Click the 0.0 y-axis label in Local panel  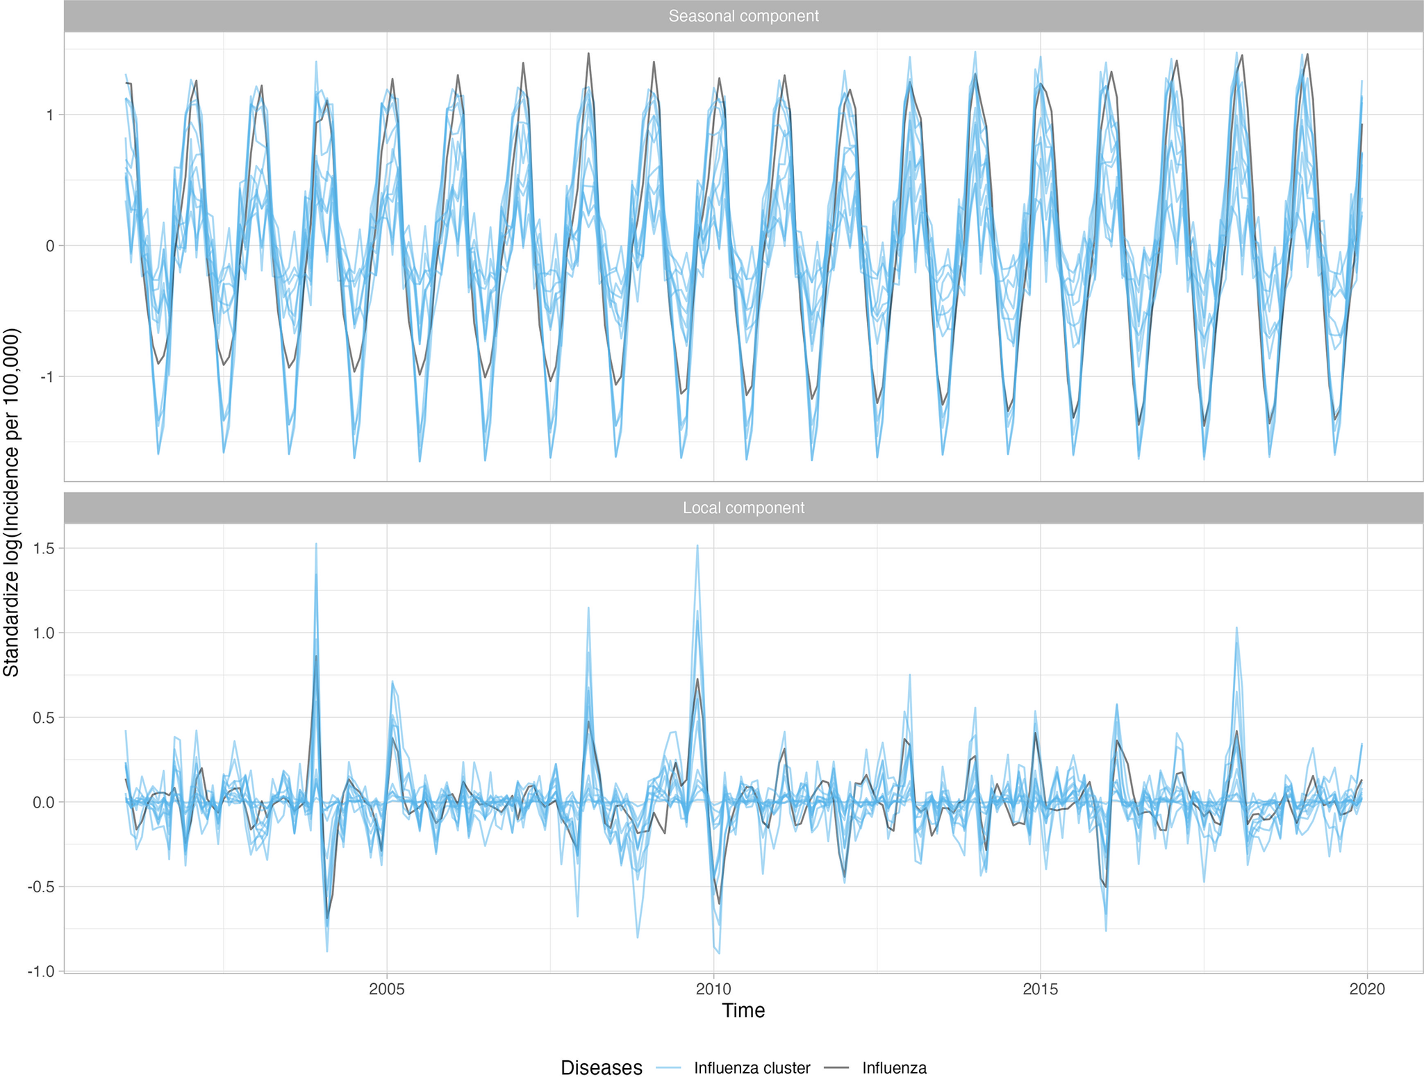45,802
